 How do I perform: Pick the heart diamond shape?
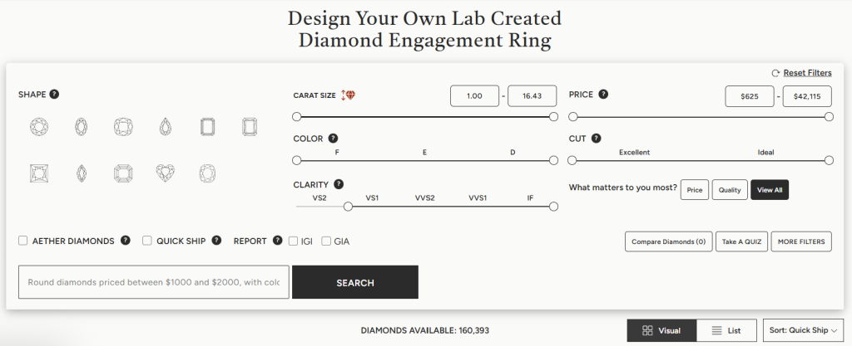click(165, 173)
